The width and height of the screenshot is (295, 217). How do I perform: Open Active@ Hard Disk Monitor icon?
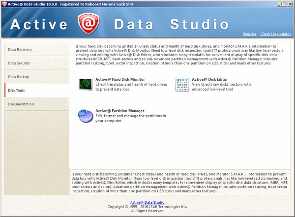(x=86, y=84)
